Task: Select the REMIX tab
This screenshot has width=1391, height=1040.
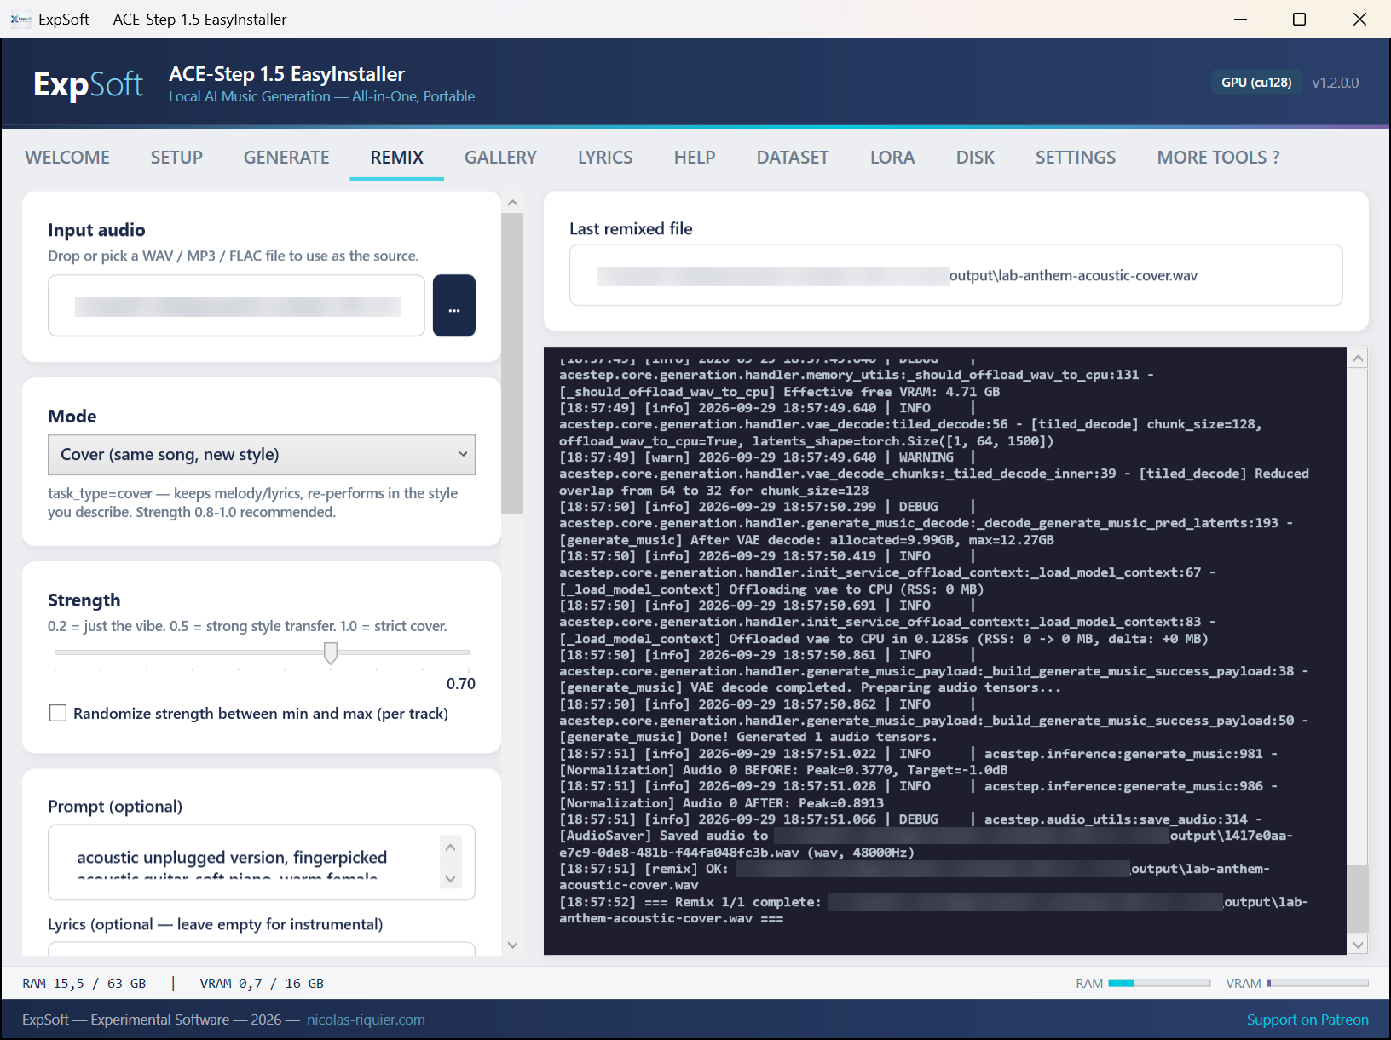Action: point(397,158)
